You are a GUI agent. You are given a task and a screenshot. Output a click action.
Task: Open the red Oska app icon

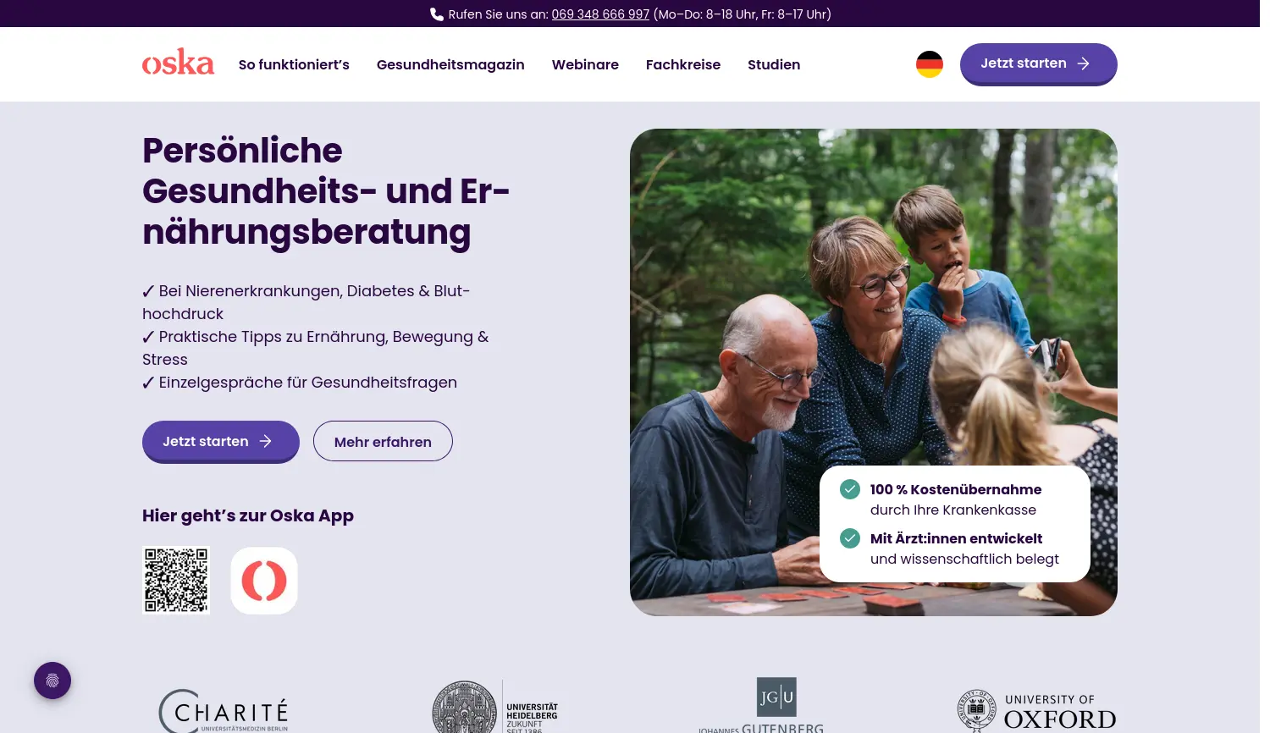coord(264,581)
